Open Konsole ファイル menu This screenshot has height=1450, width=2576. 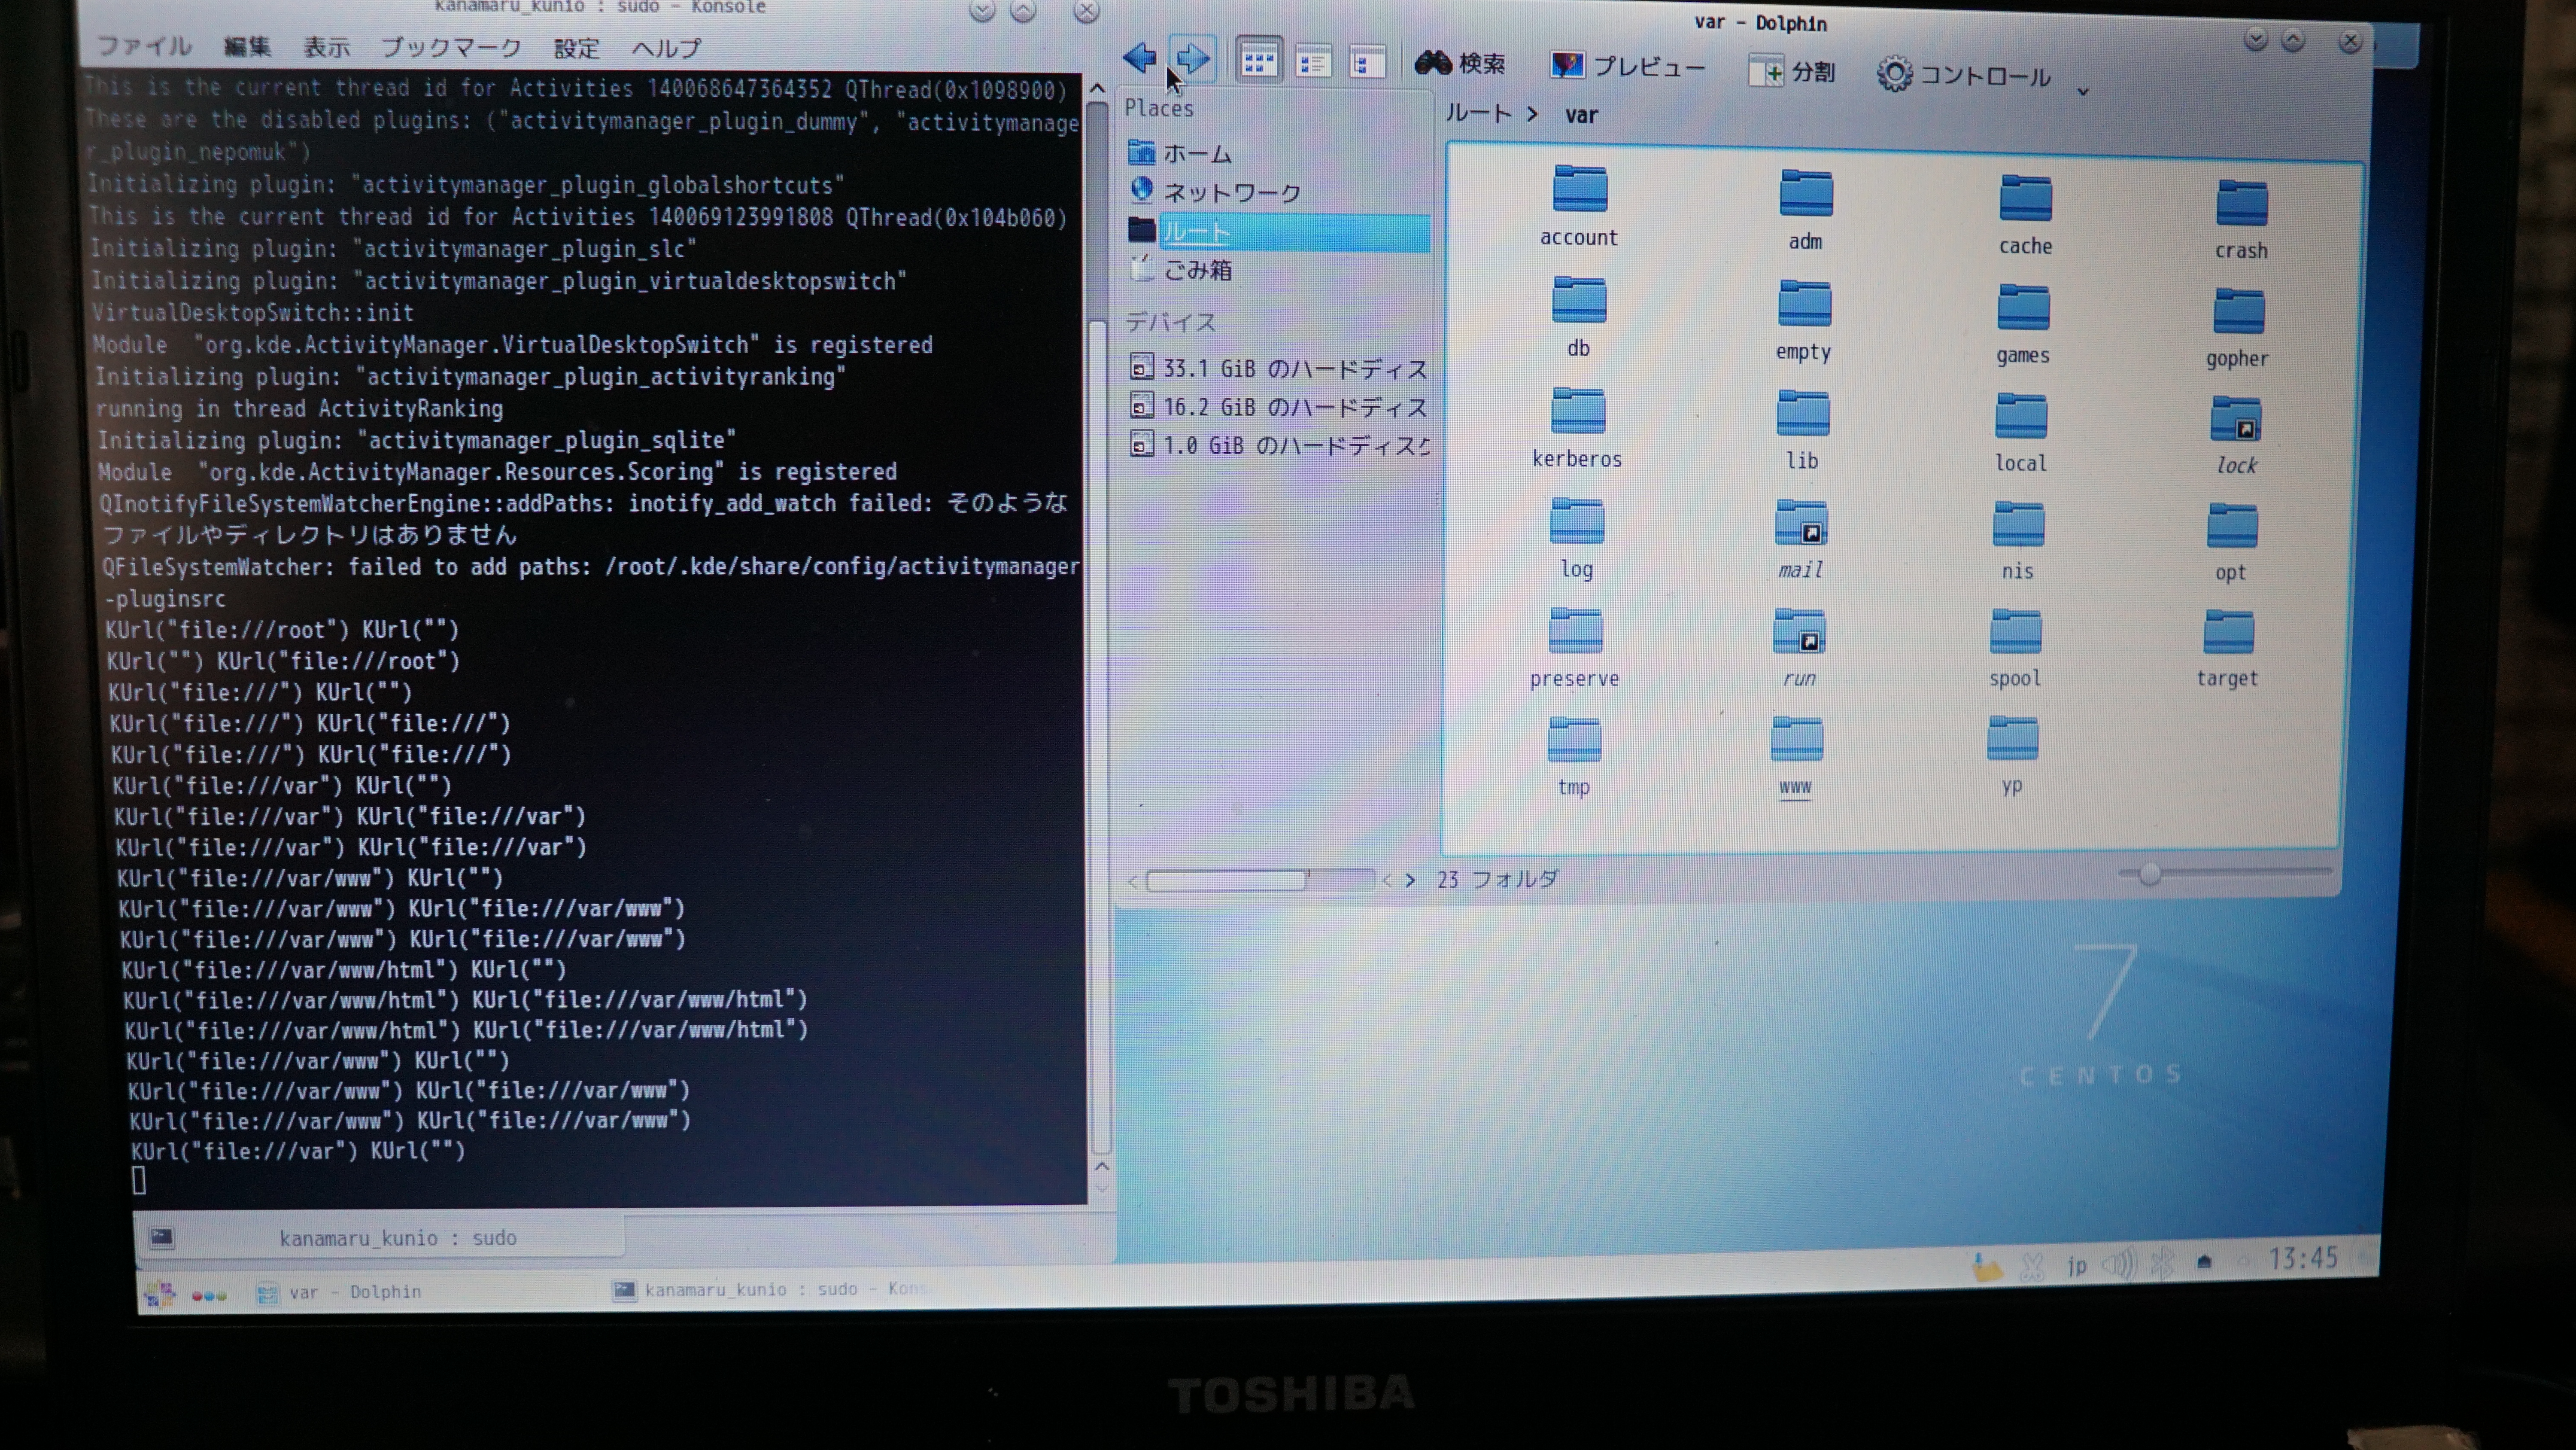144,45
